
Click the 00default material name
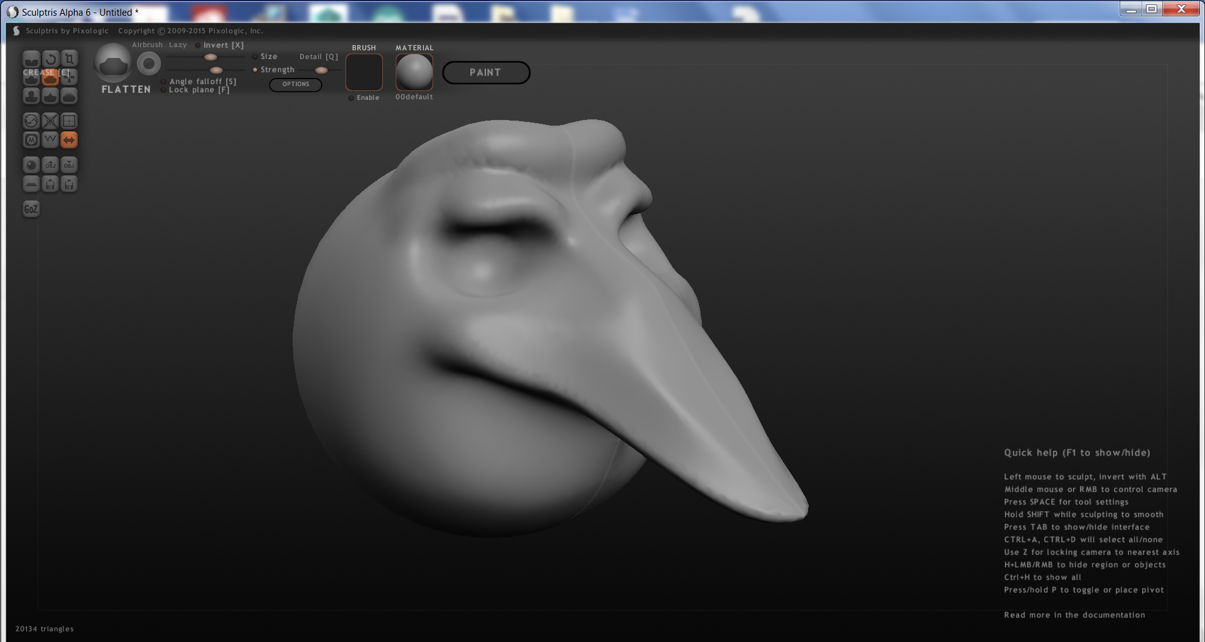point(414,97)
